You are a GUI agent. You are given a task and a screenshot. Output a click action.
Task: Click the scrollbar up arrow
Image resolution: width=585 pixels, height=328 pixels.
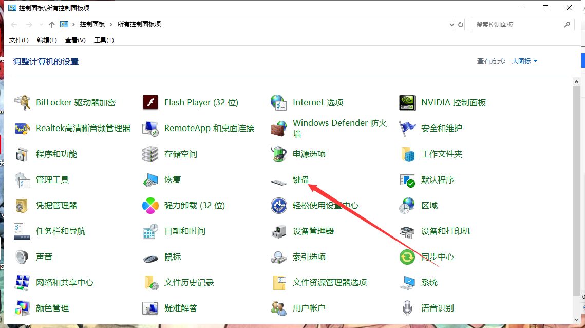[x=576, y=82]
